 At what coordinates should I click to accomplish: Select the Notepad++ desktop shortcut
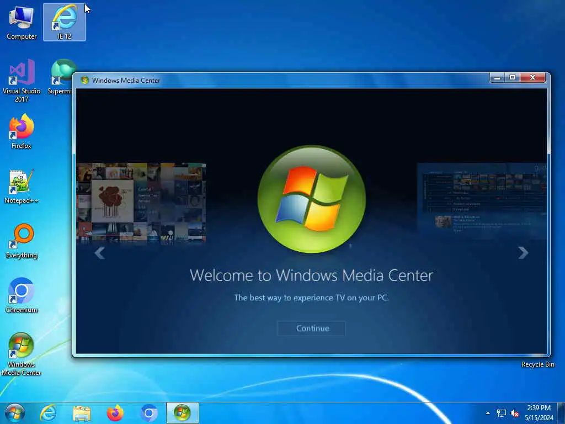22,187
